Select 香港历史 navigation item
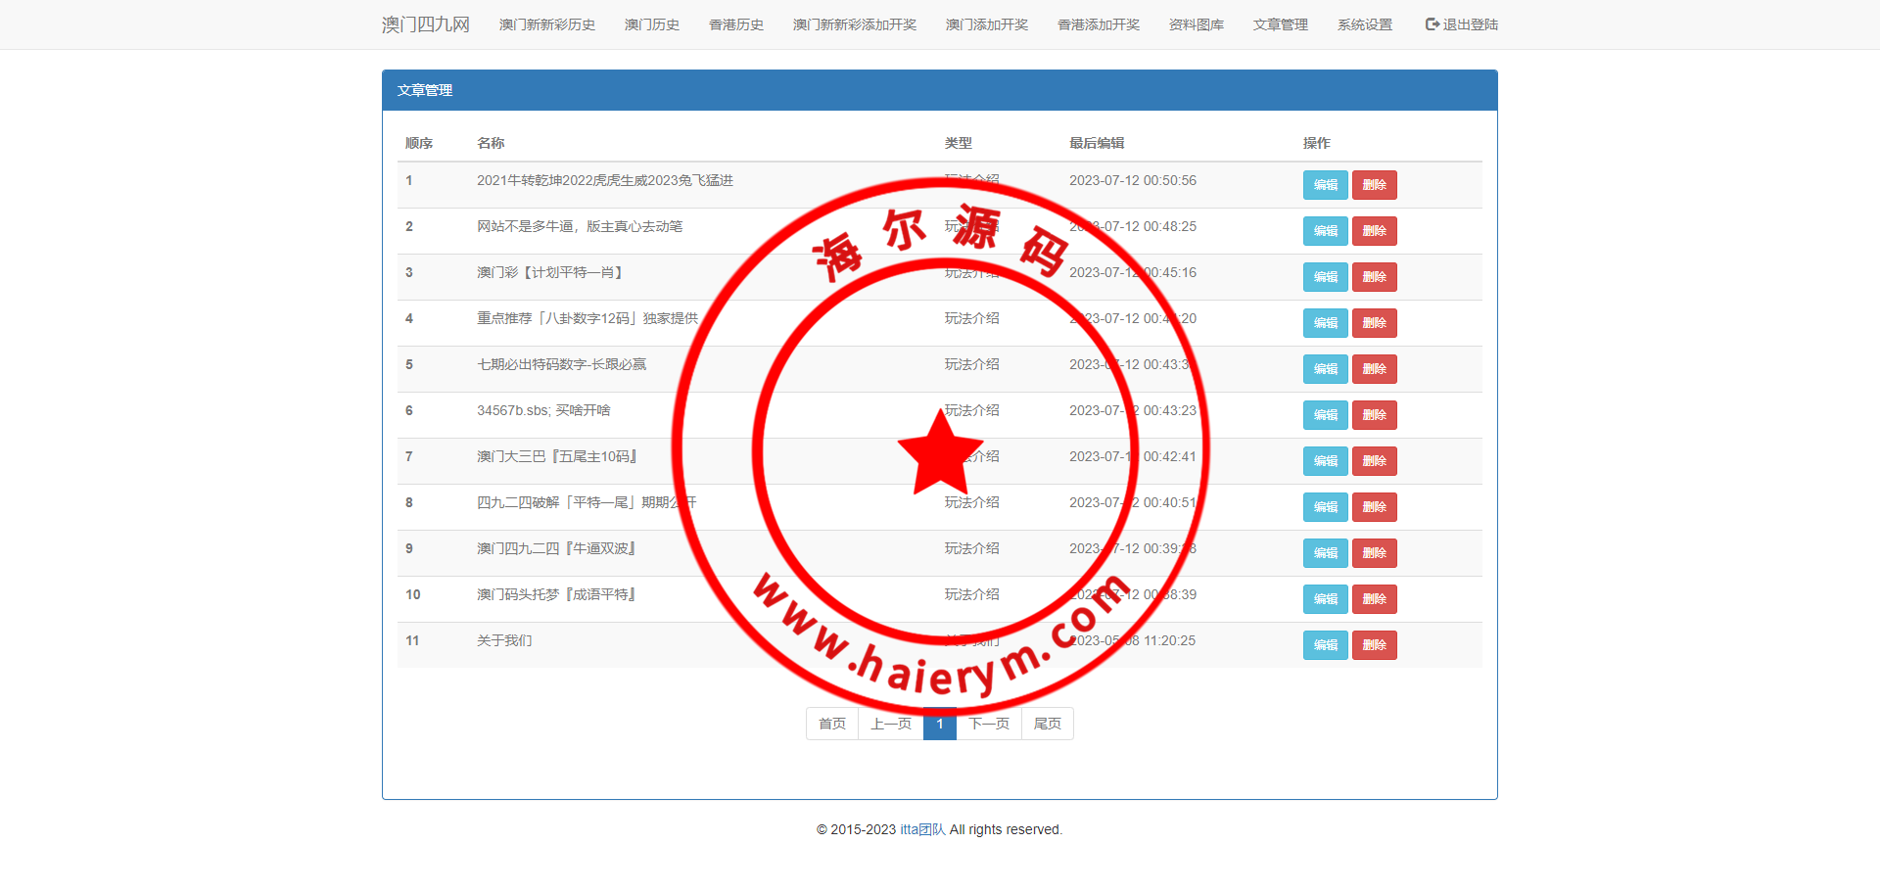This screenshot has width=1880, height=891. point(735,24)
